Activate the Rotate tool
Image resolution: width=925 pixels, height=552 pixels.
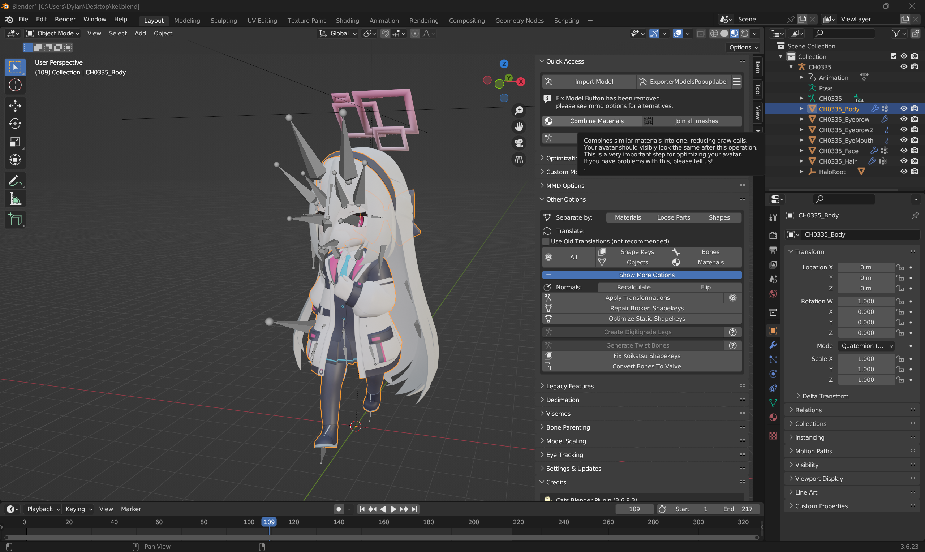point(15,124)
